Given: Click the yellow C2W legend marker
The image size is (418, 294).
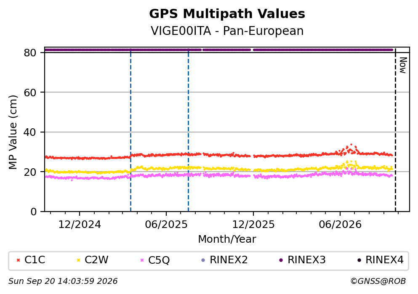Looking at the screenshot, I should coord(78,260).
